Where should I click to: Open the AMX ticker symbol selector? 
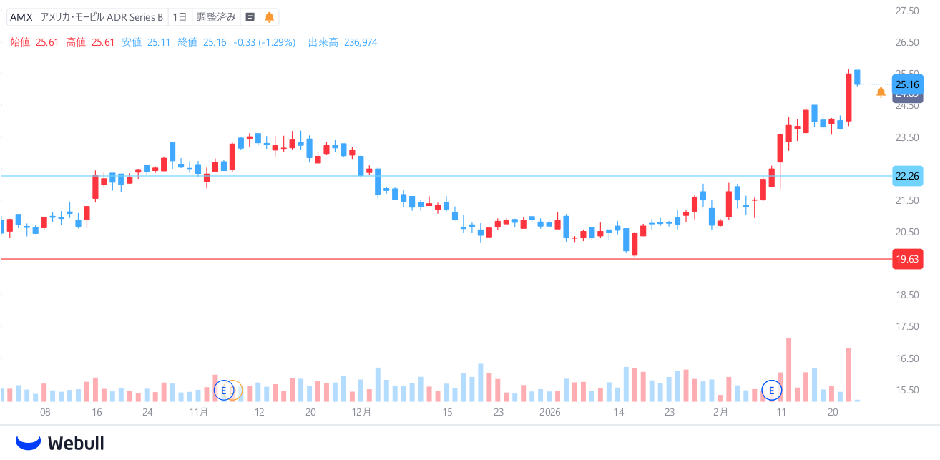pyautogui.click(x=21, y=17)
